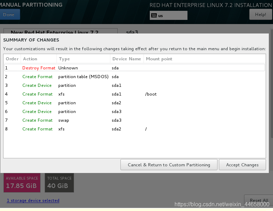Click the AVAILABLE SPACE 17.85 GiB box
The image size is (273, 211).
[x=22, y=183]
